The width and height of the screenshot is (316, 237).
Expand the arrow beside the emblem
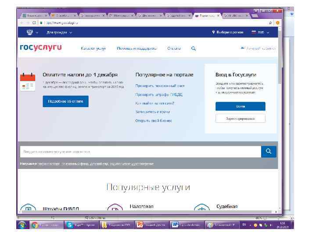pos(37,32)
